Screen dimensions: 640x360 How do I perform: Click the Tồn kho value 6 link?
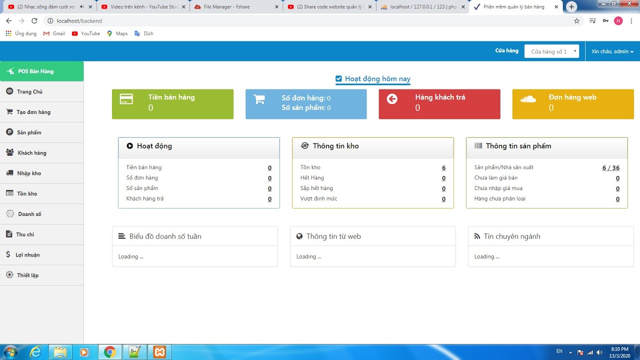(x=443, y=167)
